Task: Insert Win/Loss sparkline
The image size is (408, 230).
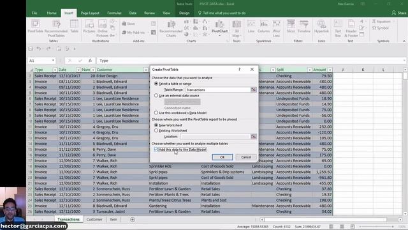Action: 276,28
